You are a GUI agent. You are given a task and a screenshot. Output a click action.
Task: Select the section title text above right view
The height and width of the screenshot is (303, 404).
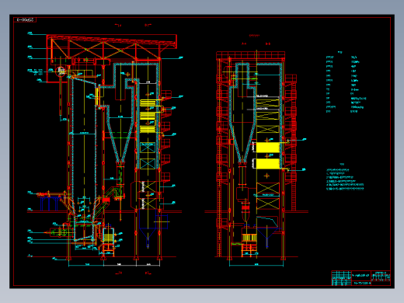[254, 36]
